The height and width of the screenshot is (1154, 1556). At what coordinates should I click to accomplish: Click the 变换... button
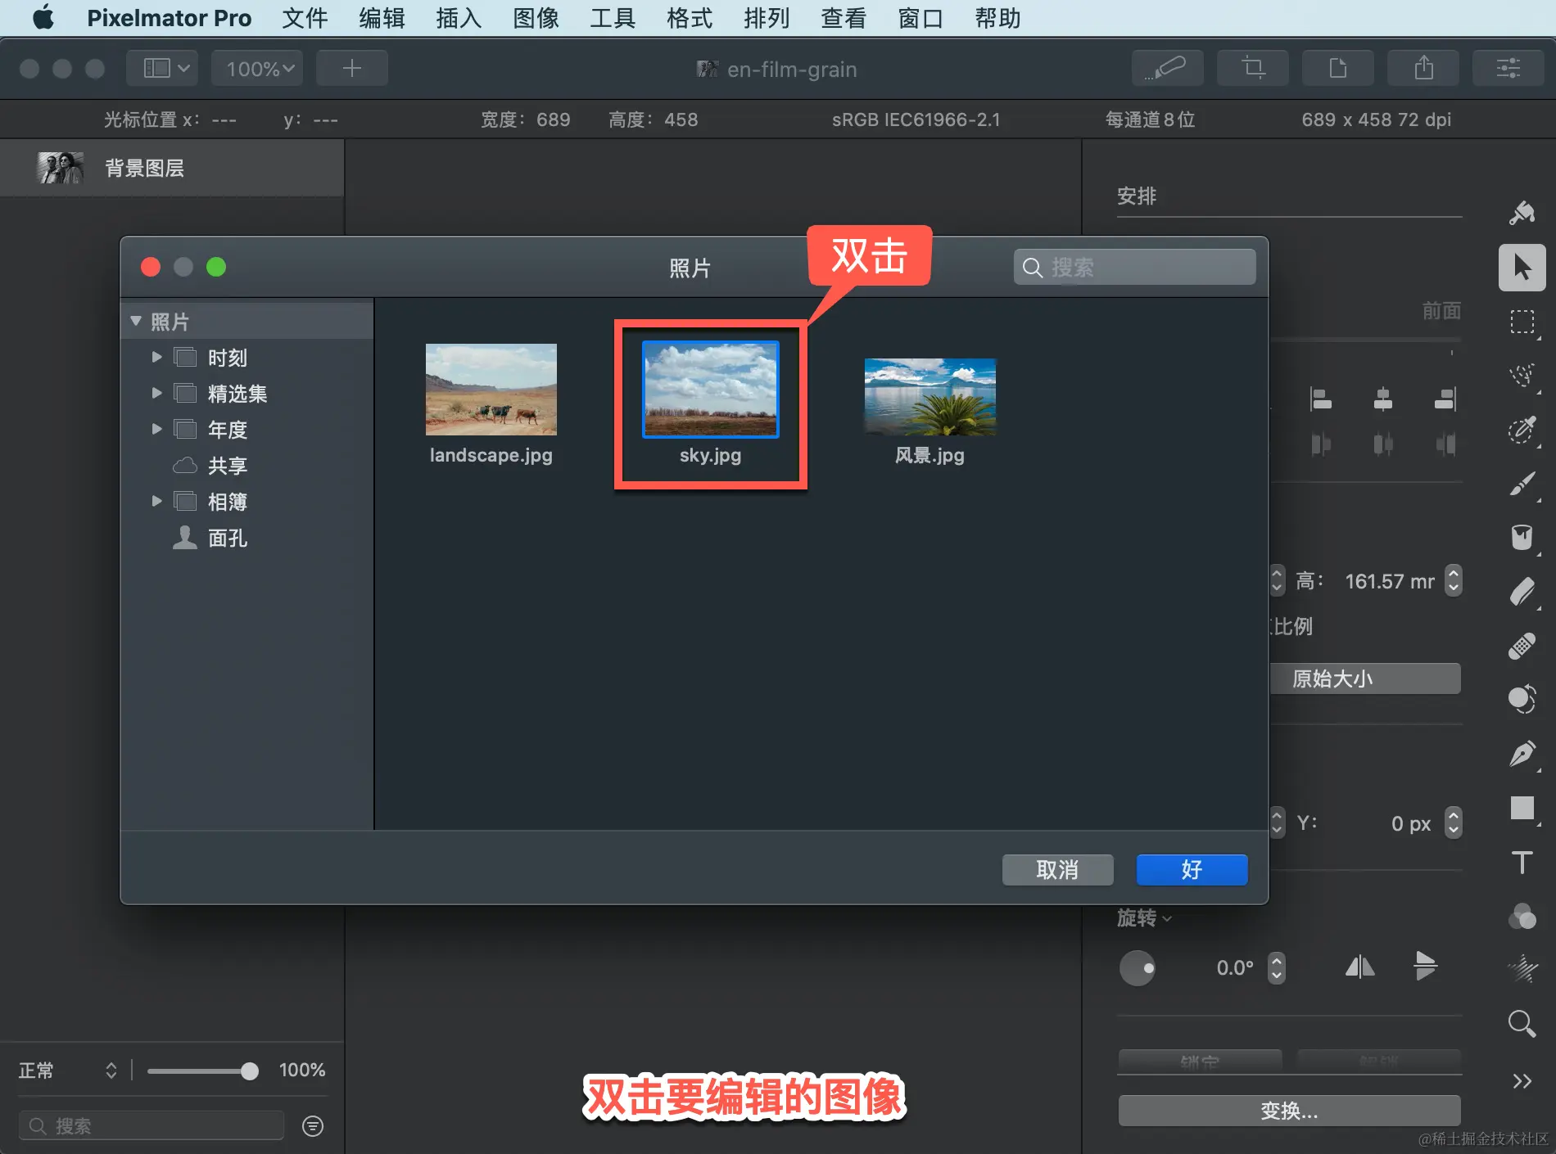(1289, 1111)
